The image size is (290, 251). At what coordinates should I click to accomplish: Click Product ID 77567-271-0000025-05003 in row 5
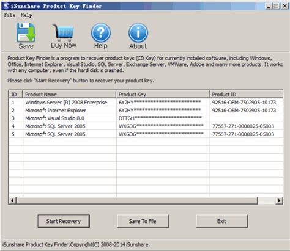243,134
